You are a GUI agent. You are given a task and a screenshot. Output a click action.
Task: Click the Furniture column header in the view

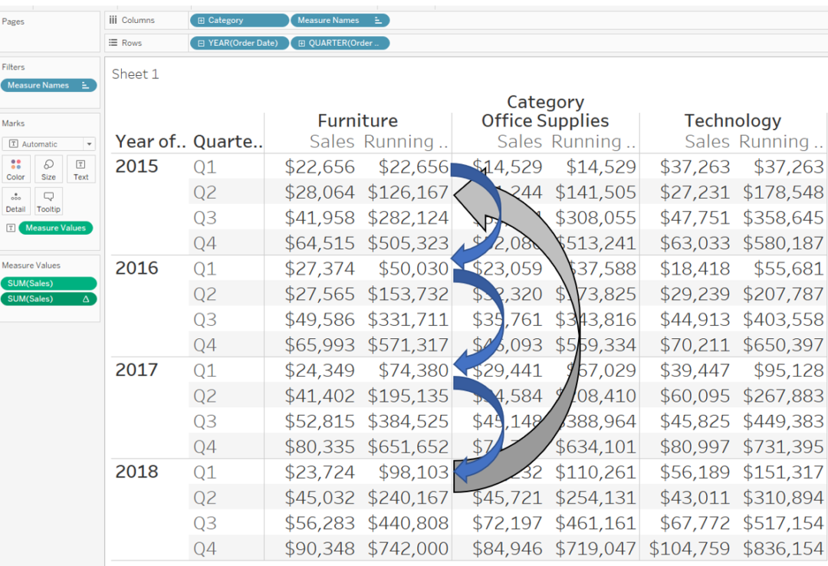click(357, 120)
